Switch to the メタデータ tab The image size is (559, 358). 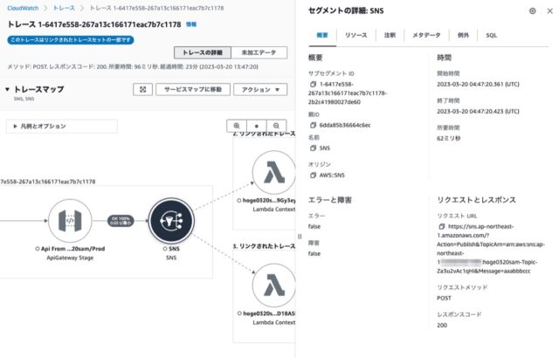coord(426,35)
